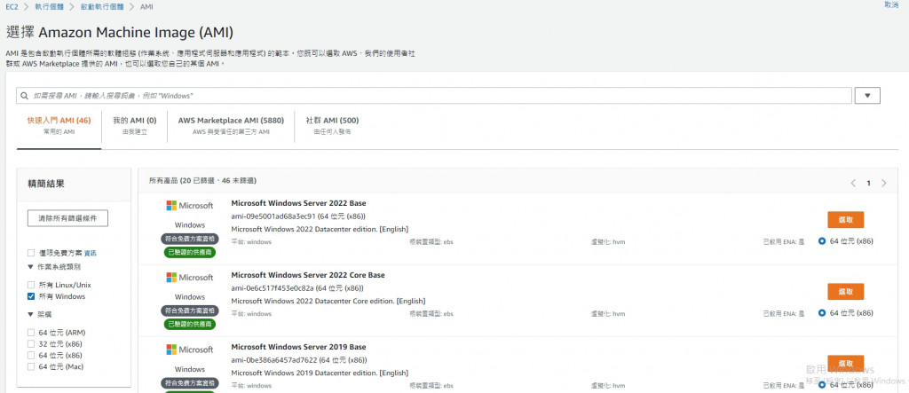Image resolution: width=909 pixels, height=393 pixels.
Task: Open AWS Marketplace AMI (5880) tab
Action: click(x=231, y=126)
